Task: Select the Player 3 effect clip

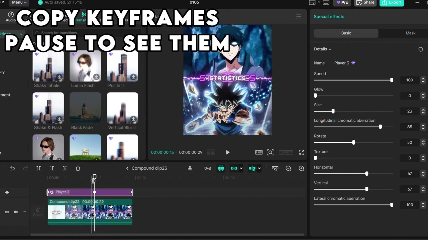Action: tap(90, 192)
